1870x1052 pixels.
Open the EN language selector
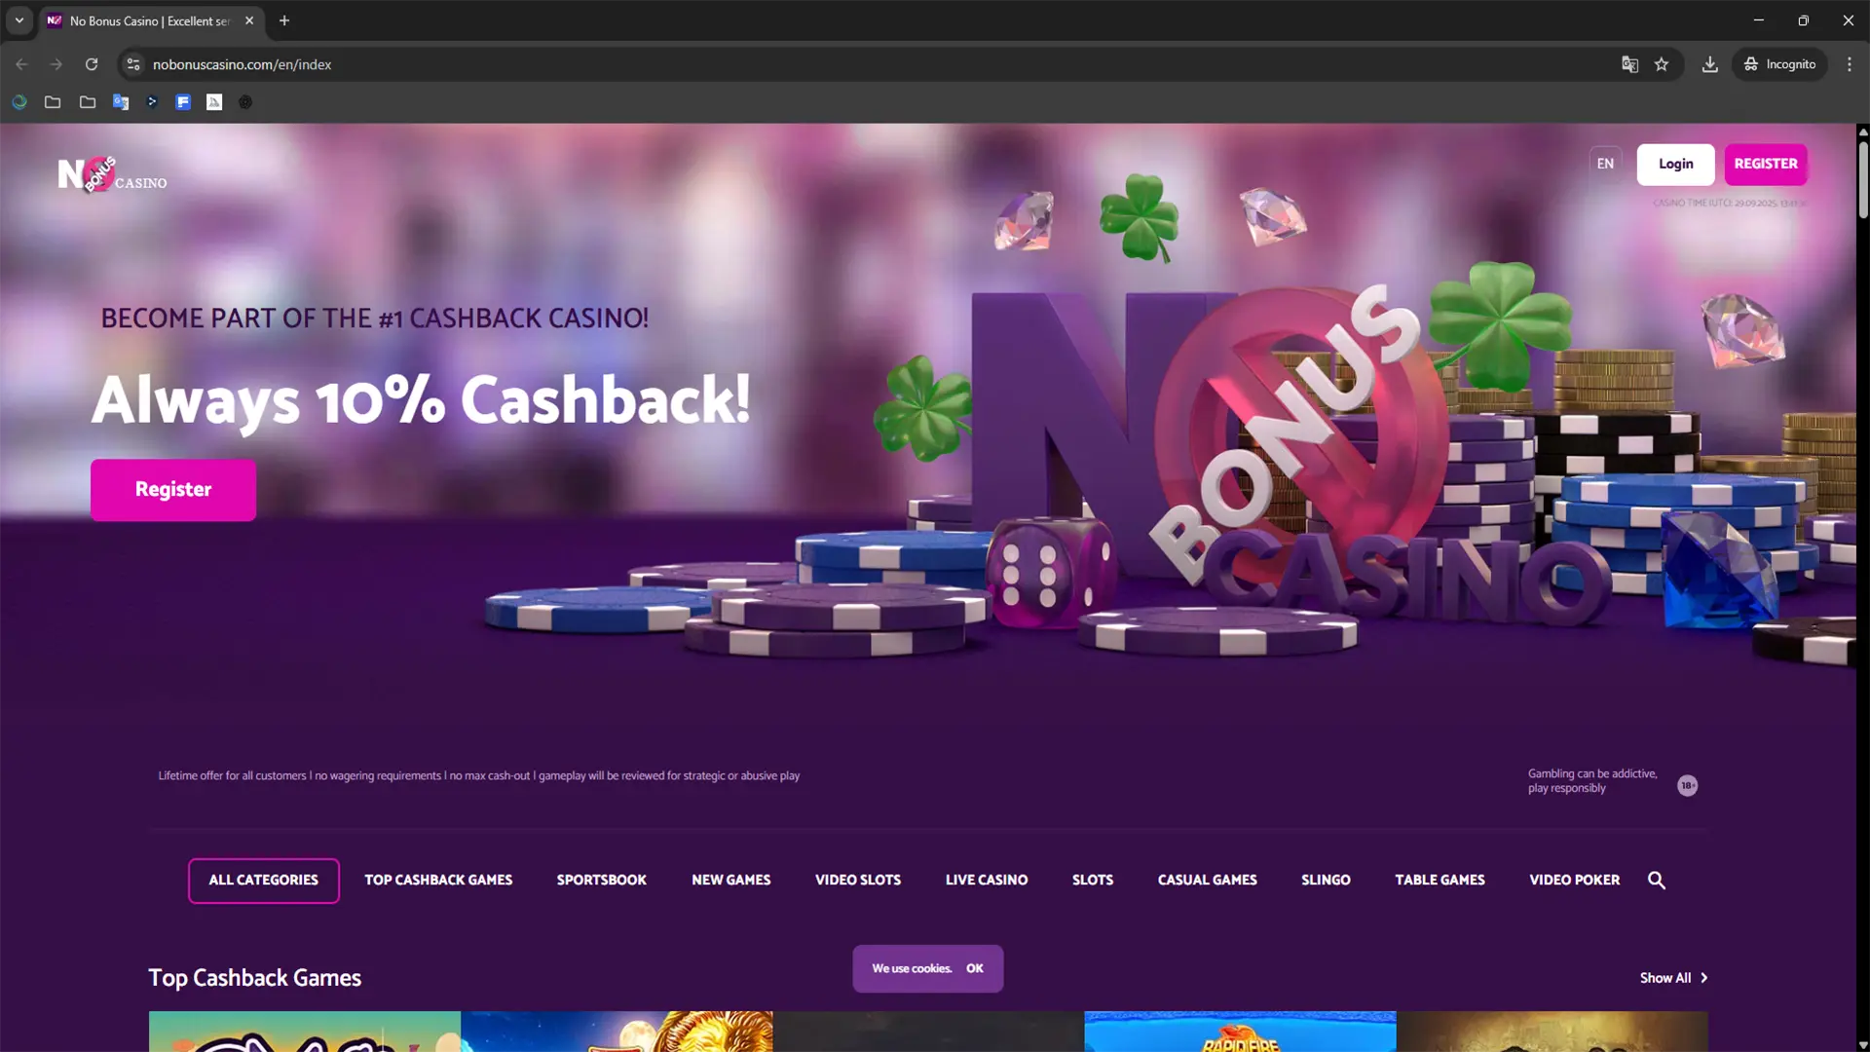pos(1605,164)
